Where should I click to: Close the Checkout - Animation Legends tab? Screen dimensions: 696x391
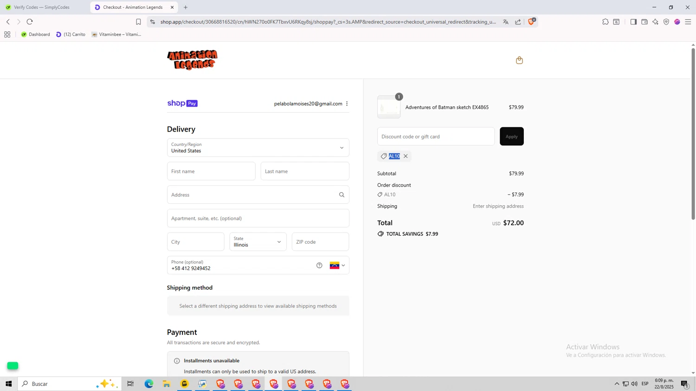coord(172,7)
